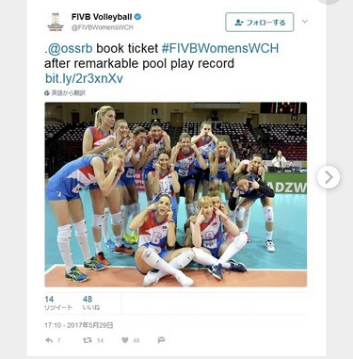Like the tweet with the heart icon
This screenshot has height=359, width=353.
(125, 340)
